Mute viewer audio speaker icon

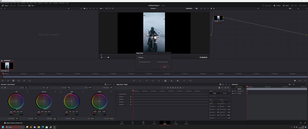point(108,57)
